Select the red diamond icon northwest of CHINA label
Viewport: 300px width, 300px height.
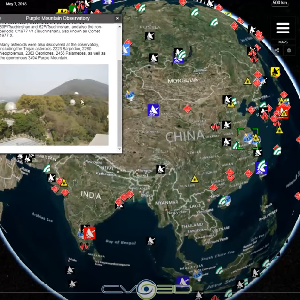(187, 109)
